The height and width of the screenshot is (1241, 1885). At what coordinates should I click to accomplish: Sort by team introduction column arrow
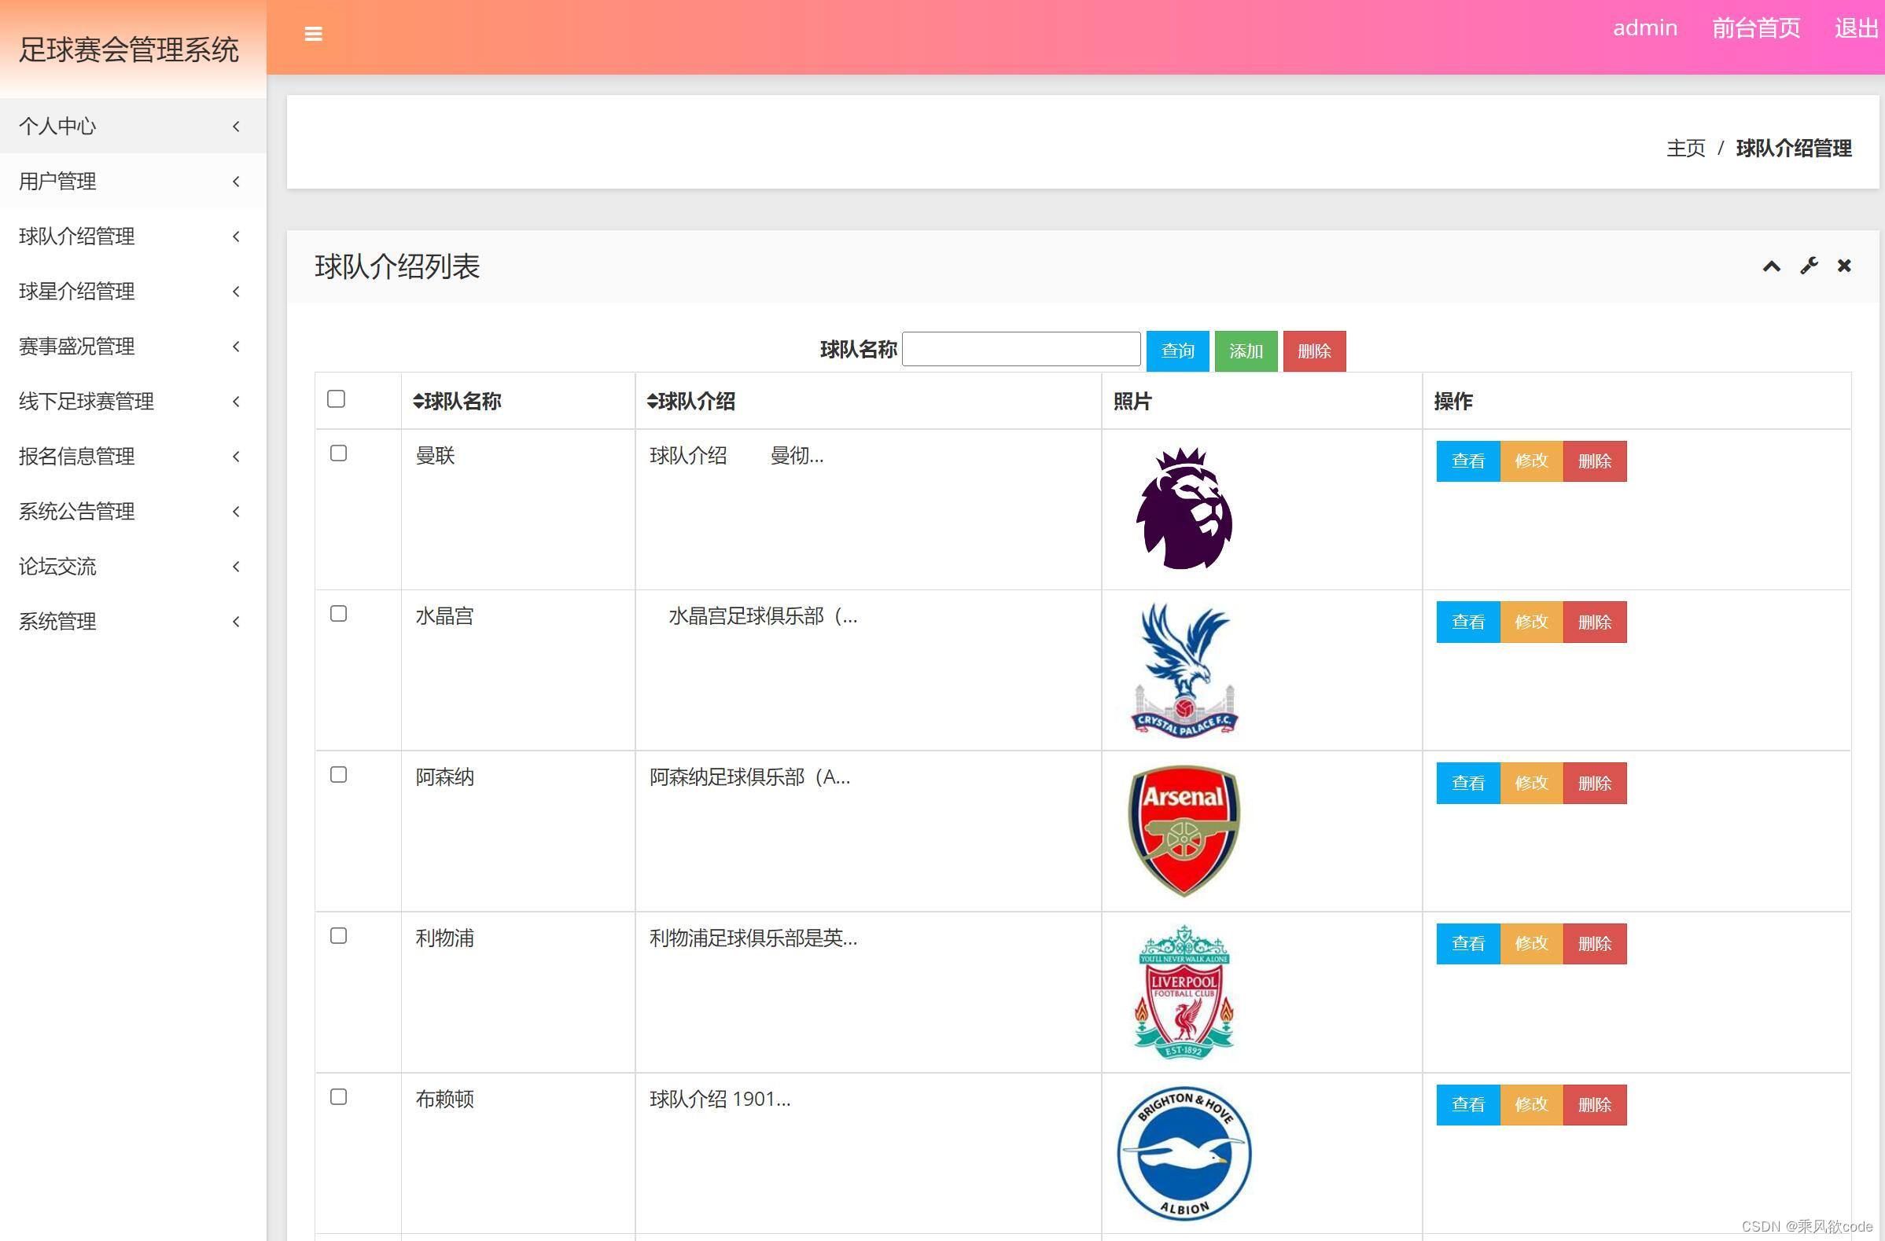(652, 402)
